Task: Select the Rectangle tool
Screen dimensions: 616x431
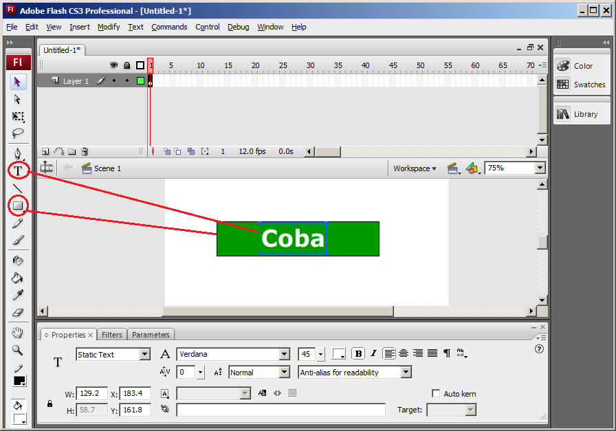Action: (18, 205)
